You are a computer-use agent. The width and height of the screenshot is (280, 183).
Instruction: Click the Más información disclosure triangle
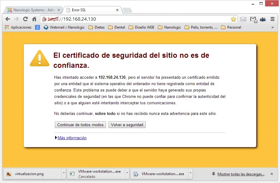[x=56, y=138]
